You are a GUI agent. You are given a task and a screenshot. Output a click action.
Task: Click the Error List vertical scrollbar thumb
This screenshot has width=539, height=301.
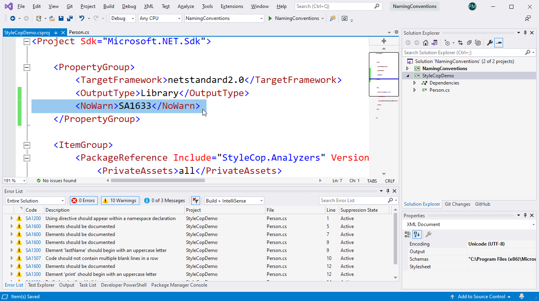(395, 238)
